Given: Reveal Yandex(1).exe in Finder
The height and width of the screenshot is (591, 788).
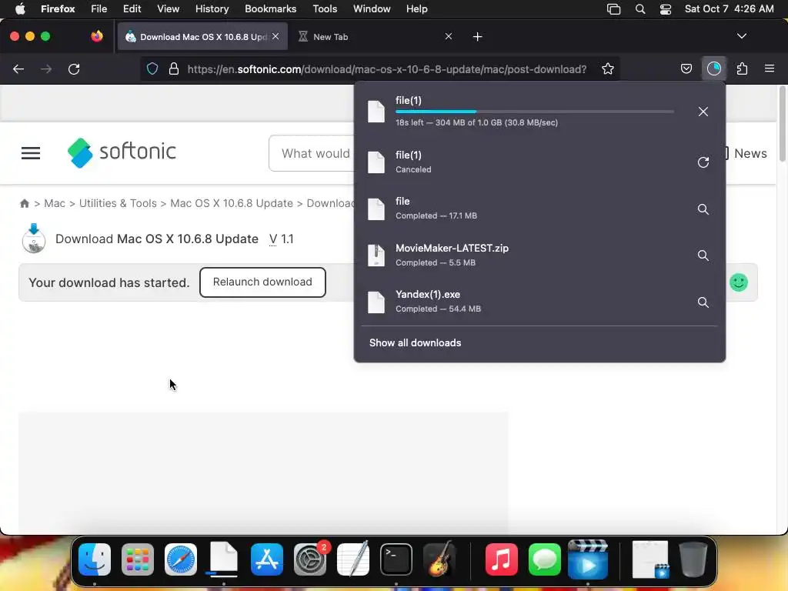Looking at the screenshot, I should pyautogui.click(x=703, y=302).
